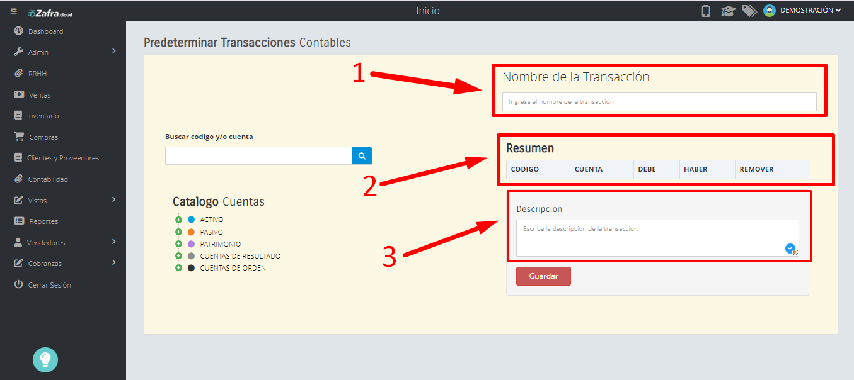
Task: Open Inventario menu item
Action: tap(43, 116)
